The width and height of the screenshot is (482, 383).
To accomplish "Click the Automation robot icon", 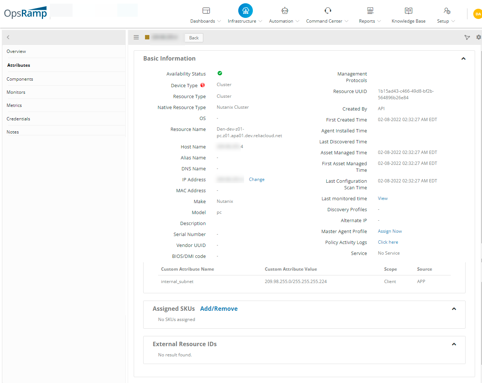I will click(x=285, y=11).
